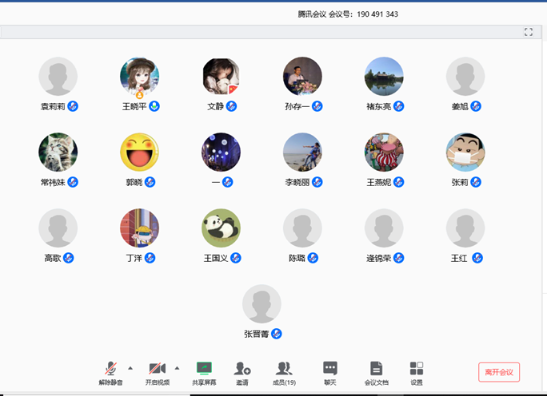Open the 成员(19) members list
This screenshot has height=396, width=547.
pos(284,369)
